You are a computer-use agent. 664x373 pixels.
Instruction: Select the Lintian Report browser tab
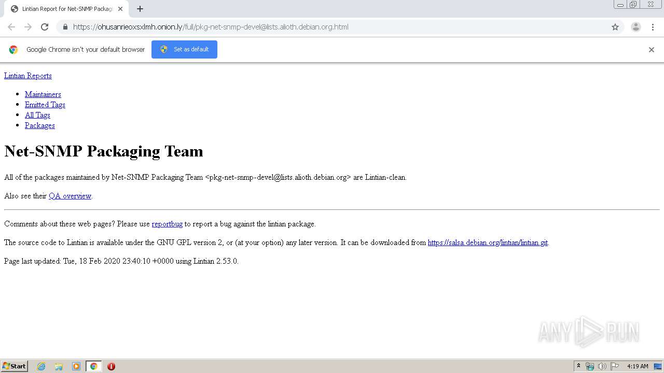(66, 9)
